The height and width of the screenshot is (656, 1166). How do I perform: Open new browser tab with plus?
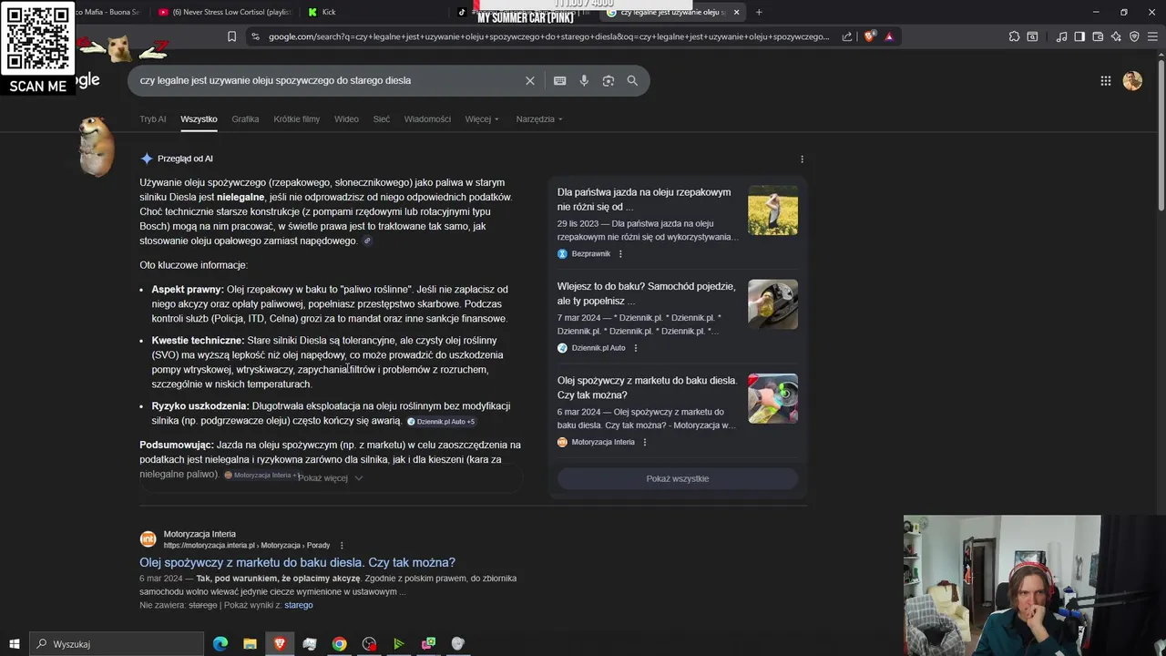759,12
